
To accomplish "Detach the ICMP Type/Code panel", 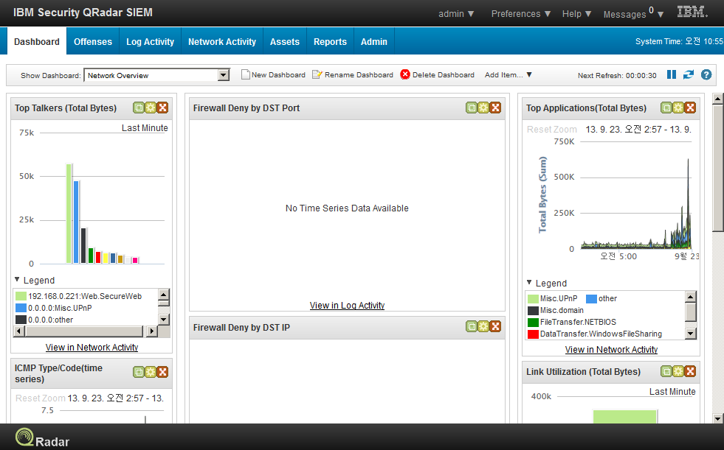I will point(139,372).
